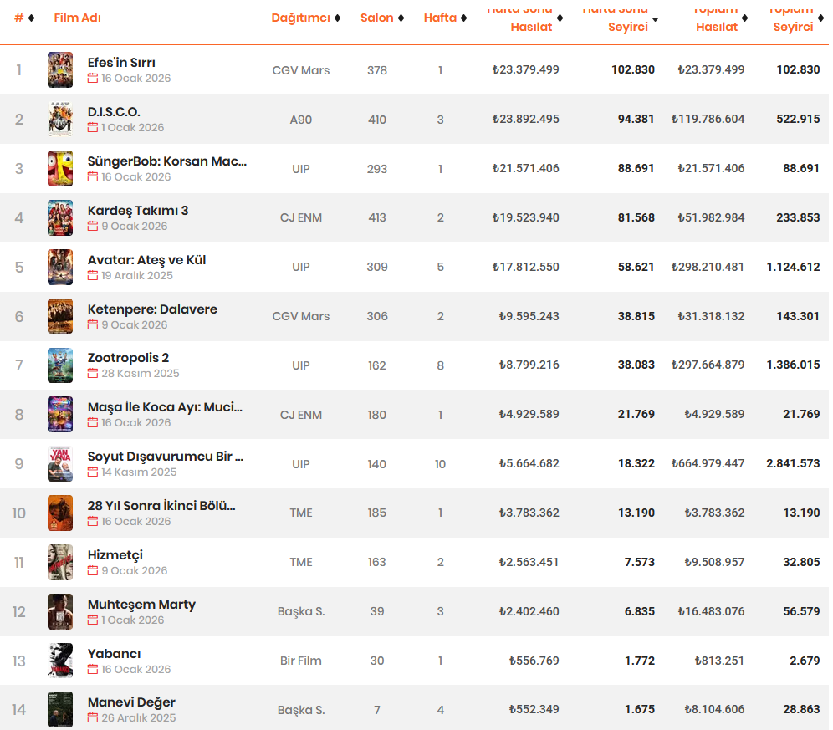The image size is (833, 730).
Task: Select Zootropolis 2 poster thumbnail
Action: tap(60, 365)
